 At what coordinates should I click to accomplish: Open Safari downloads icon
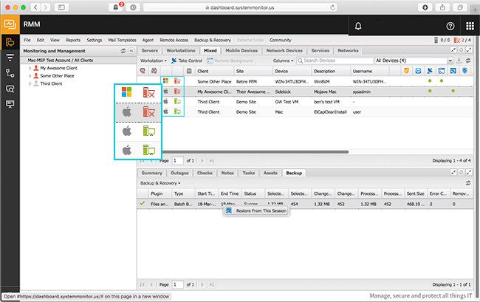[425, 7]
